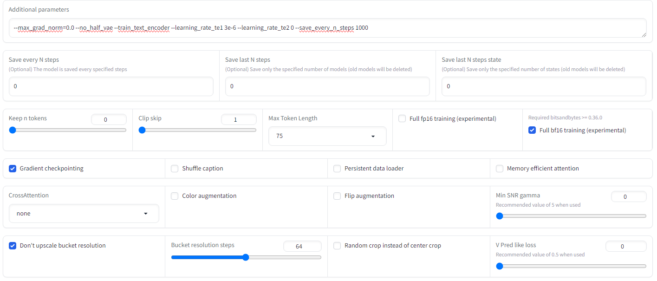Uncheck Full bf16 training checkbox
The image size is (657, 281).
(x=532, y=131)
